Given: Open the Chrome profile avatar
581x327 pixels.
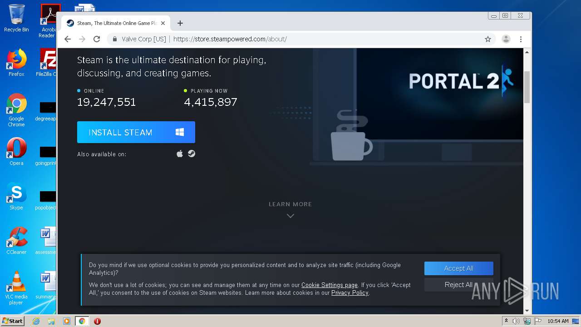Looking at the screenshot, I should pos(506,39).
